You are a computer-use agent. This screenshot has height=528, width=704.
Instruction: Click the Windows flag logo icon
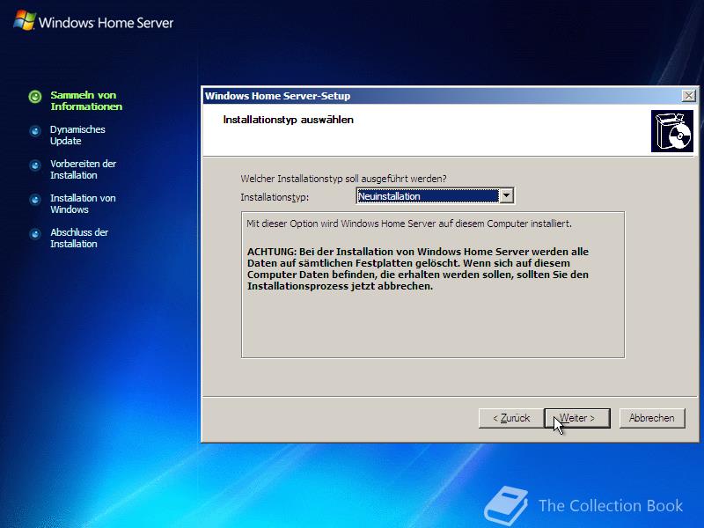(x=25, y=20)
